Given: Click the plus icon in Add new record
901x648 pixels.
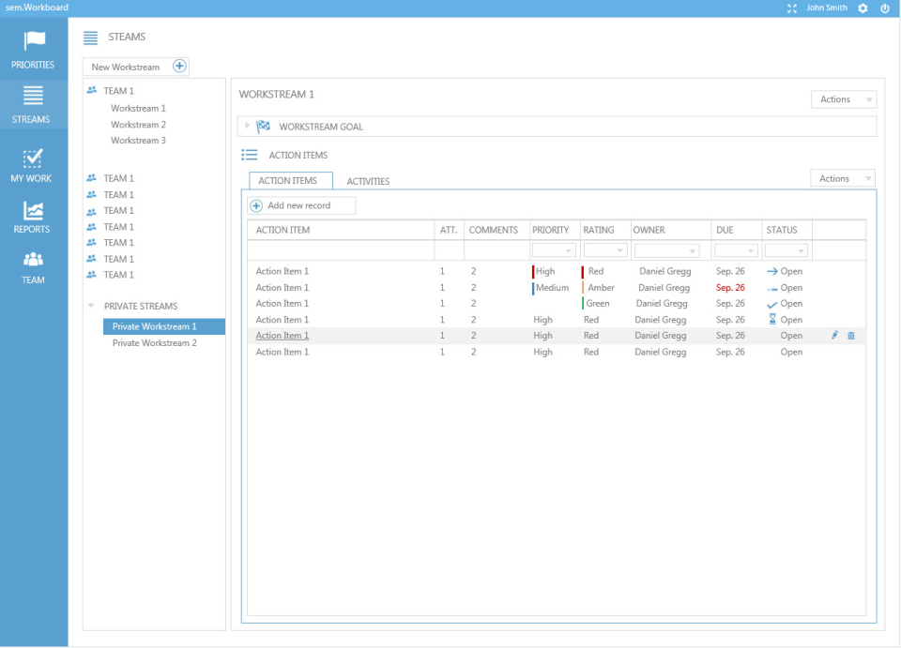Looking at the screenshot, I should (x=256, y=205).
